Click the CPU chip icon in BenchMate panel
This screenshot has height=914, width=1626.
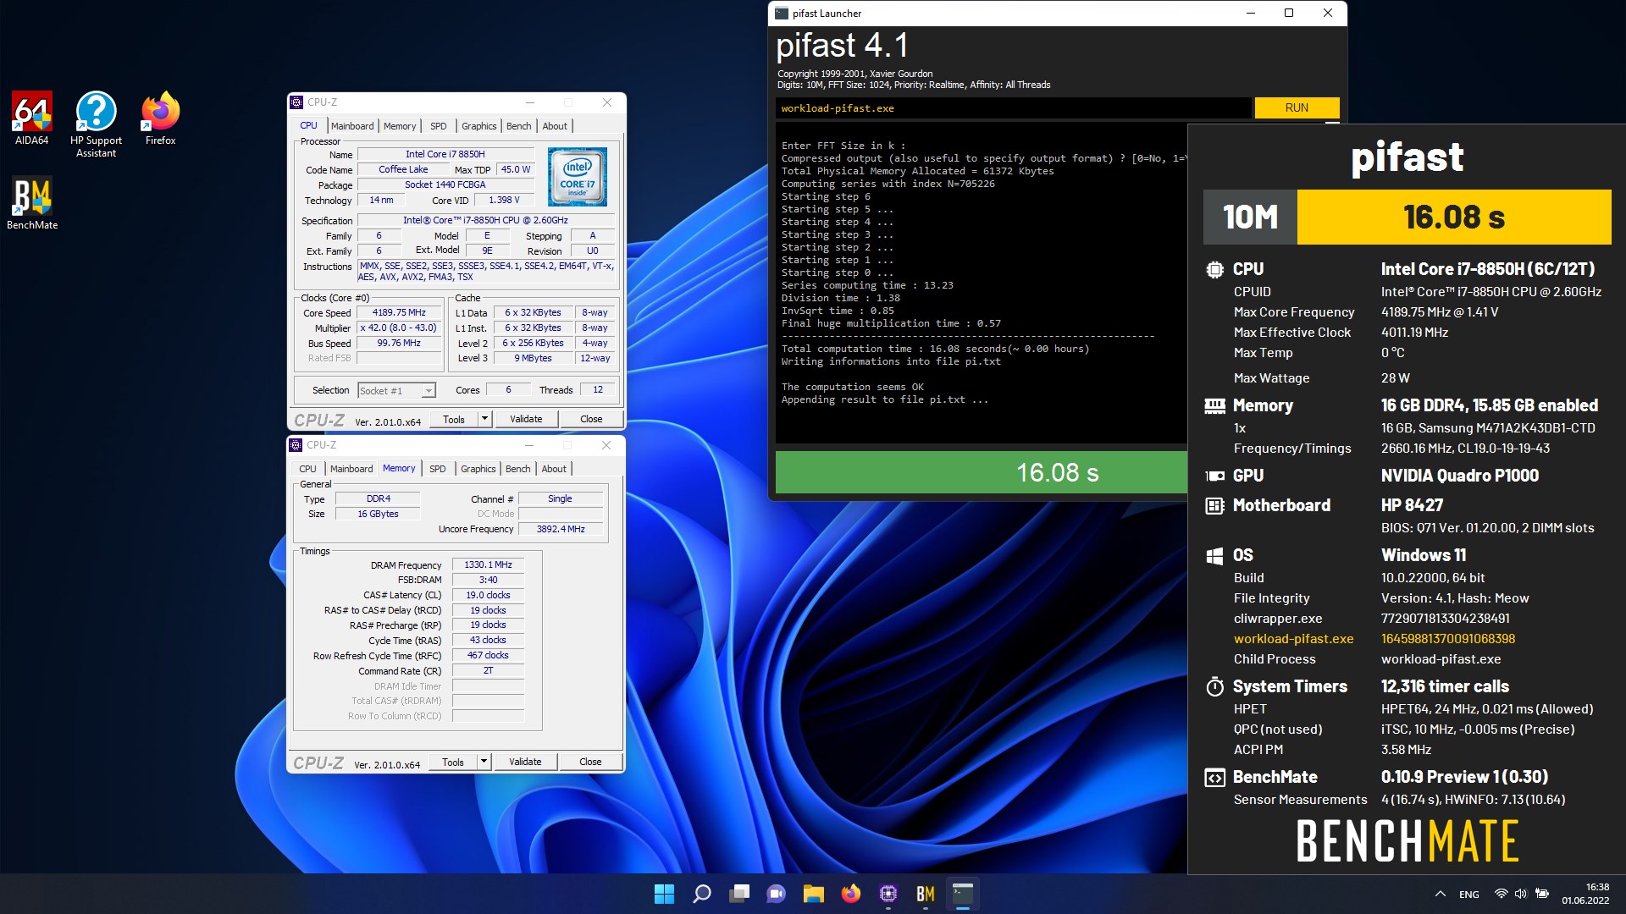[1214, 270]
